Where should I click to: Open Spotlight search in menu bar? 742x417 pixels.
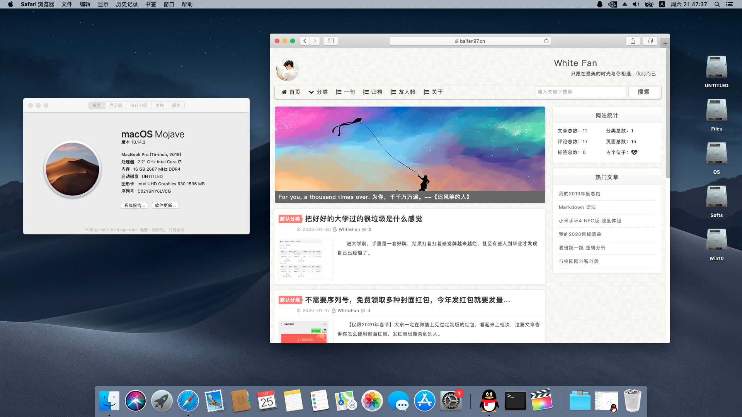(x=717, y=4)
